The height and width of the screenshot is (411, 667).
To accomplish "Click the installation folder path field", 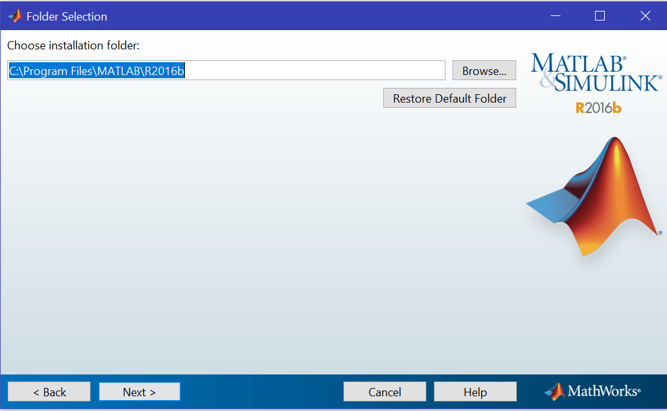I will [227, 71].
